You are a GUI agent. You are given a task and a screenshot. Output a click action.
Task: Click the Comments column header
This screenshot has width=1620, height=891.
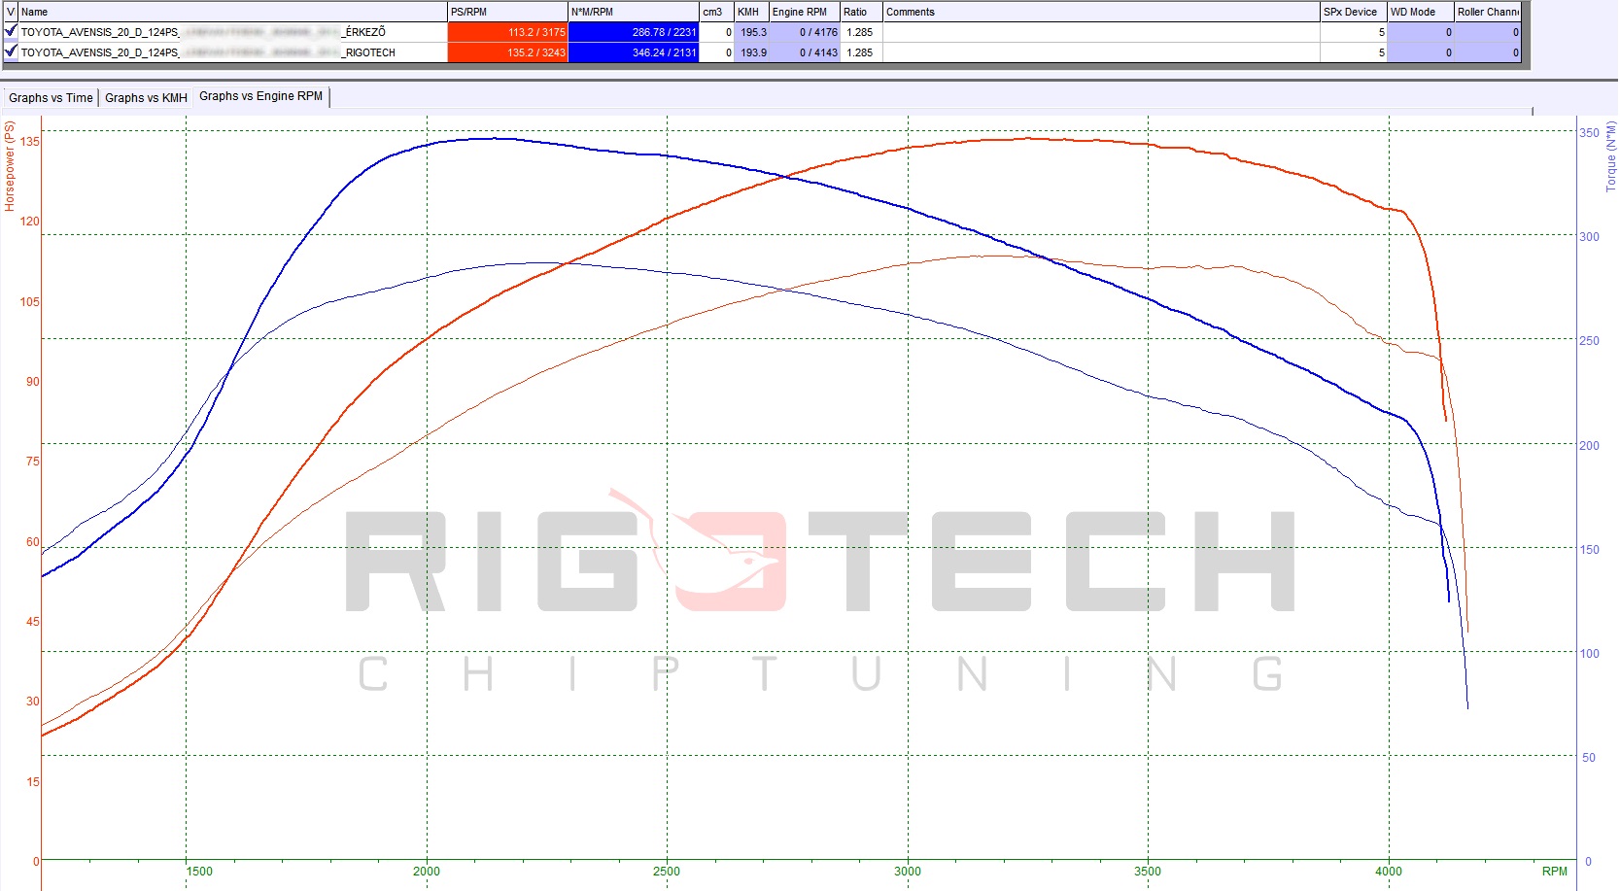(x=1101, y=12)
